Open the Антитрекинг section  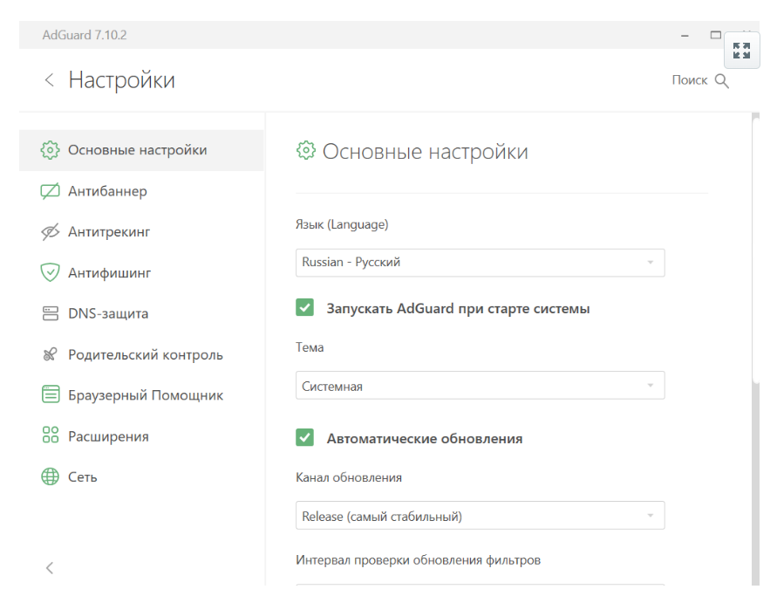tap(141, 231)
